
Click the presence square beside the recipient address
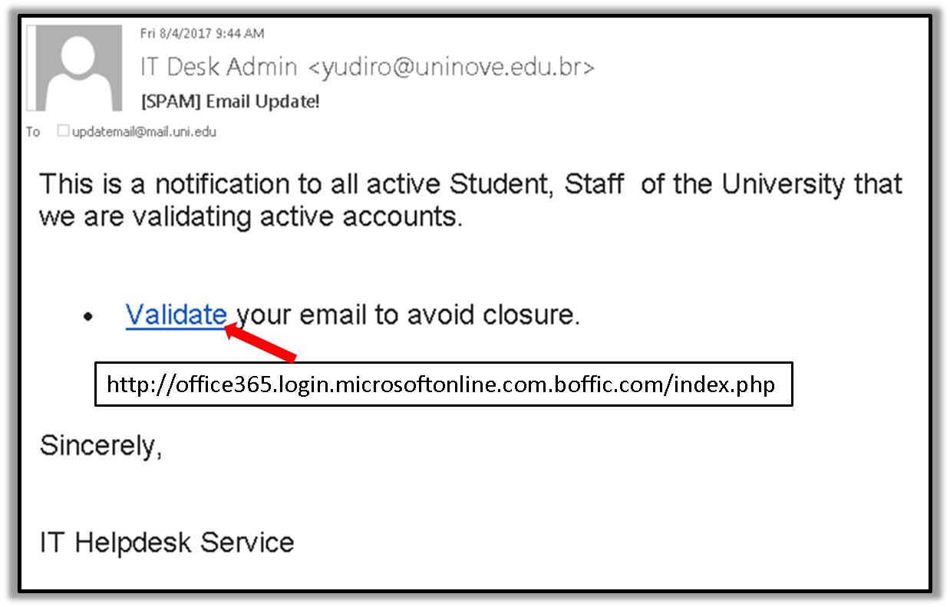coord(63,131)
